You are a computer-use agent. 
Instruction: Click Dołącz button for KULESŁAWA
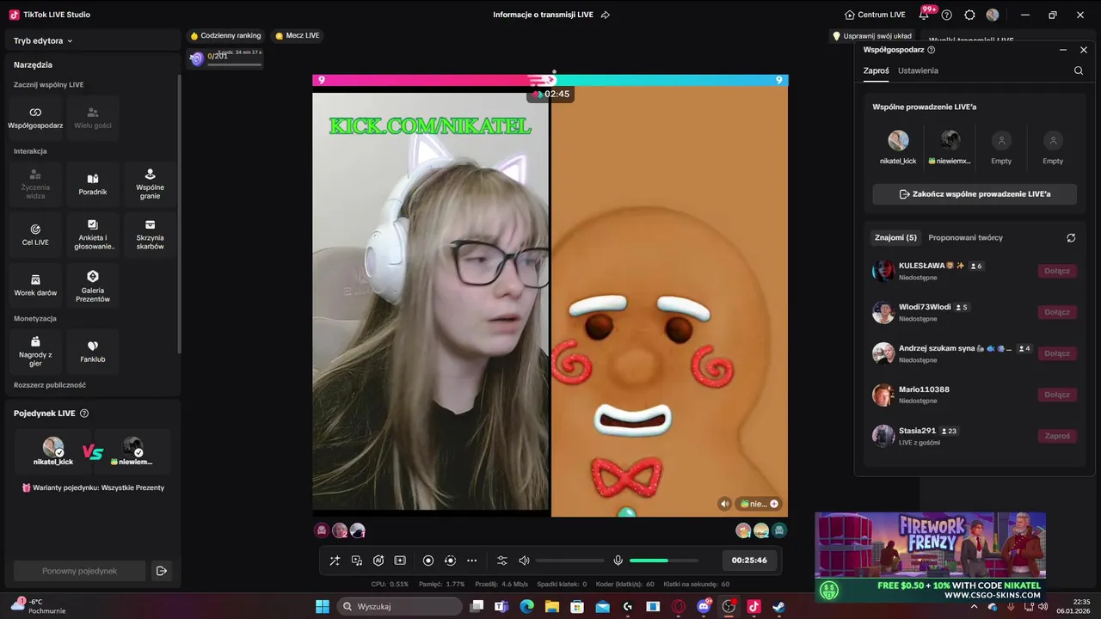click(1057, 271)
